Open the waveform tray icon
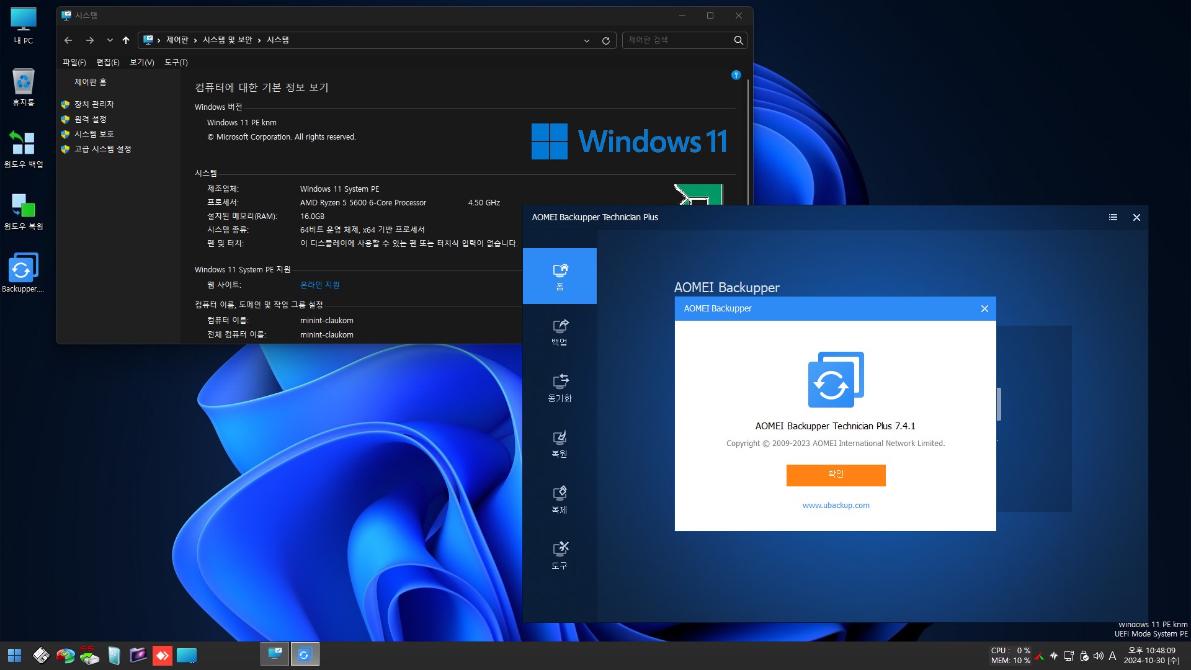 pyautogui.click(x=1054, y=656)
